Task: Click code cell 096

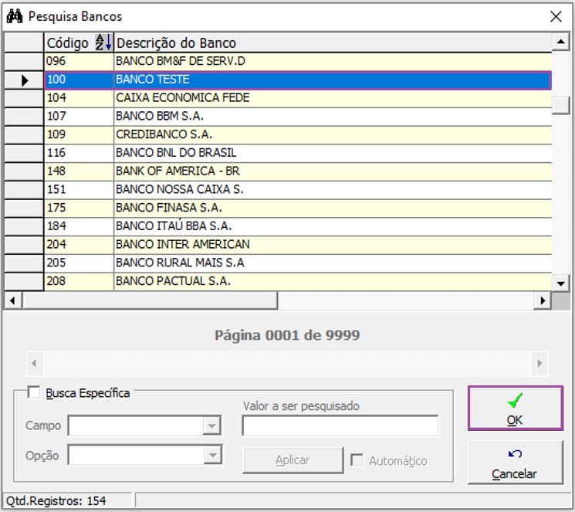Action: tap(79, 61)
